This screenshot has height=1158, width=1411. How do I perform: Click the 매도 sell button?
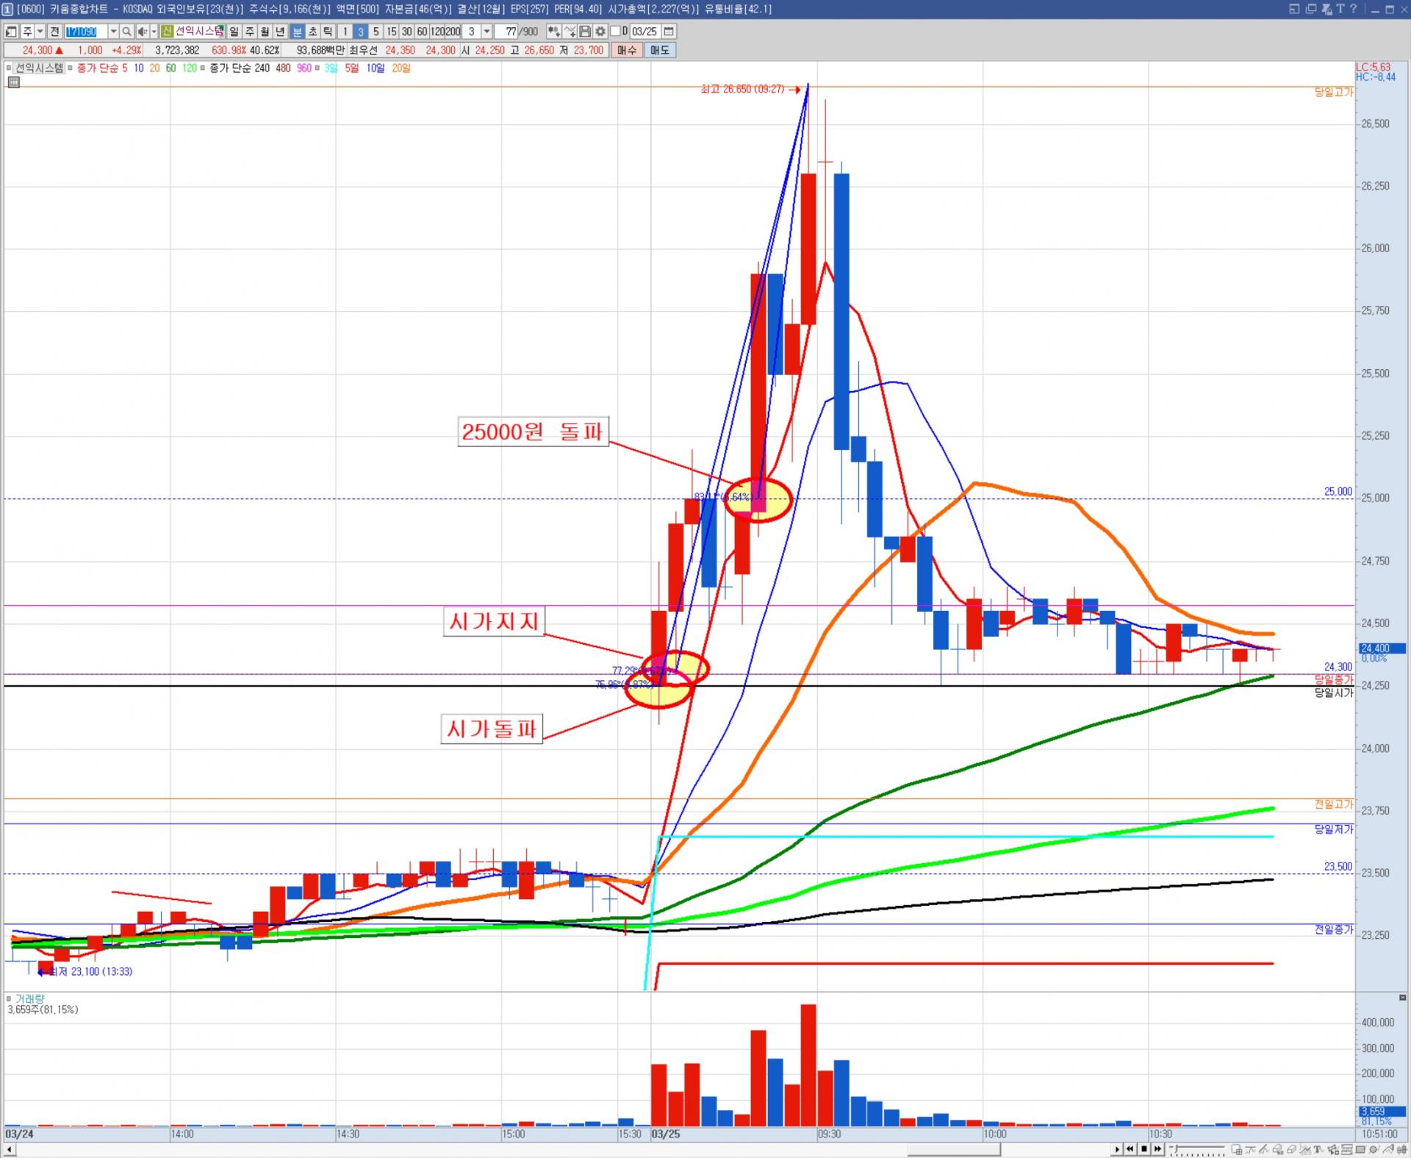pos(660,50)
